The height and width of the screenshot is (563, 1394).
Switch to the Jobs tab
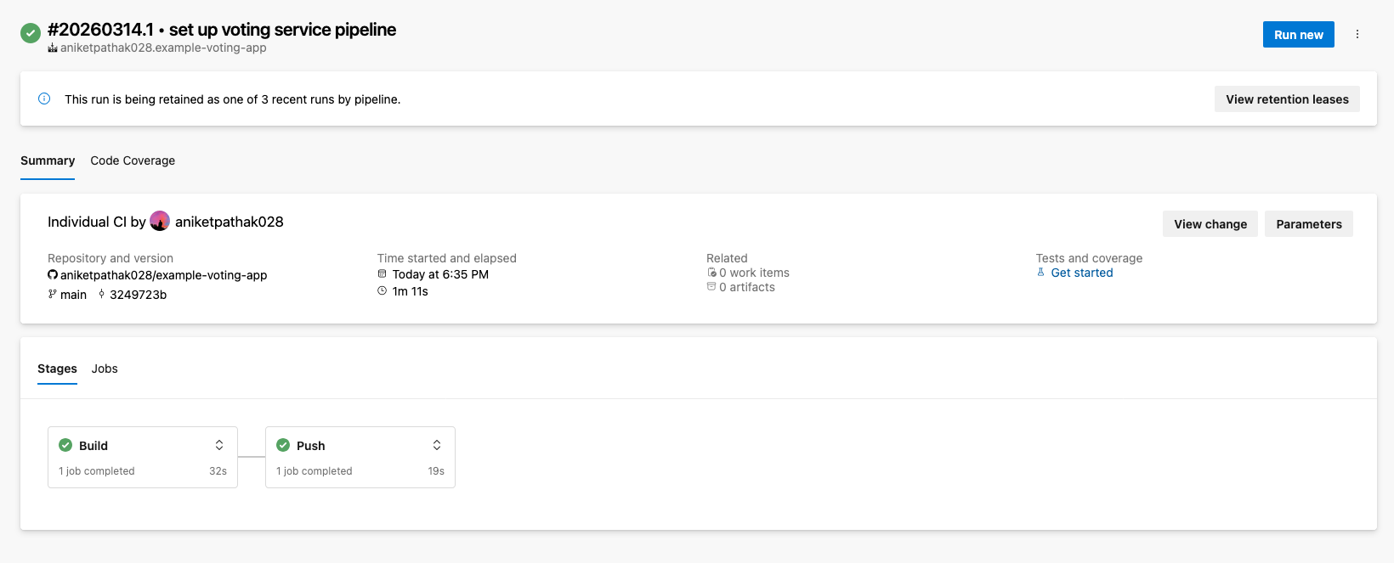(x=105, y=369)
